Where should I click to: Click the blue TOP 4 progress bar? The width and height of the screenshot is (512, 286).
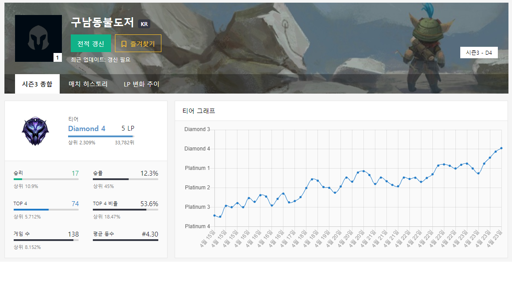[x=46, y=210]
